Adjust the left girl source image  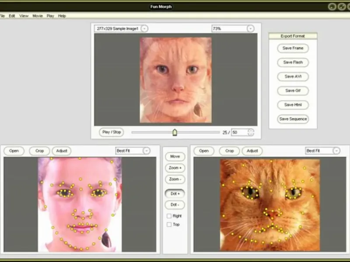pos(62,151)
